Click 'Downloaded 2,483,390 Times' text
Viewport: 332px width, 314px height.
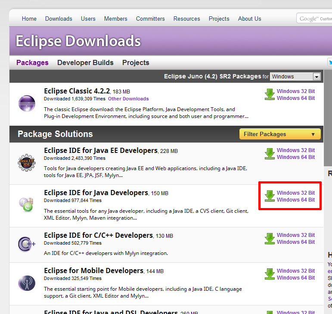(x=74, y=158)
